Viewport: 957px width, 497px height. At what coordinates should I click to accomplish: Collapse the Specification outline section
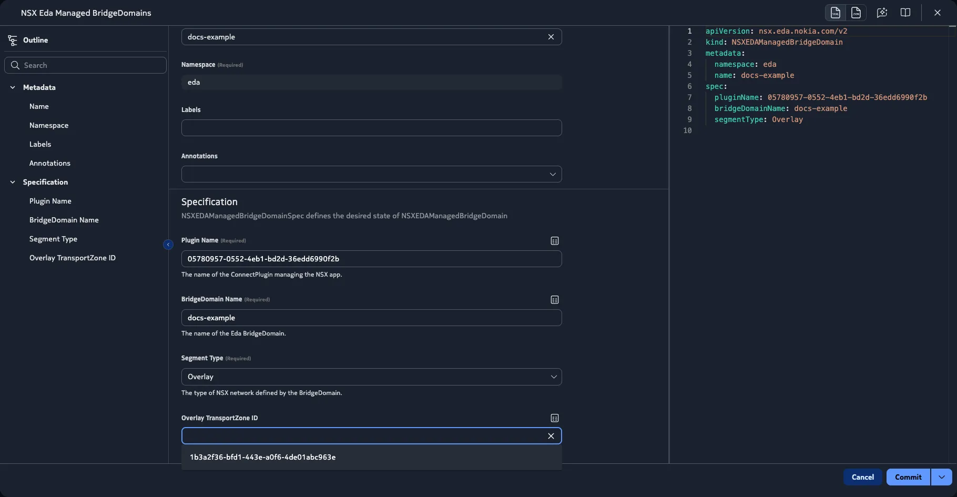(x=13, y=182)
